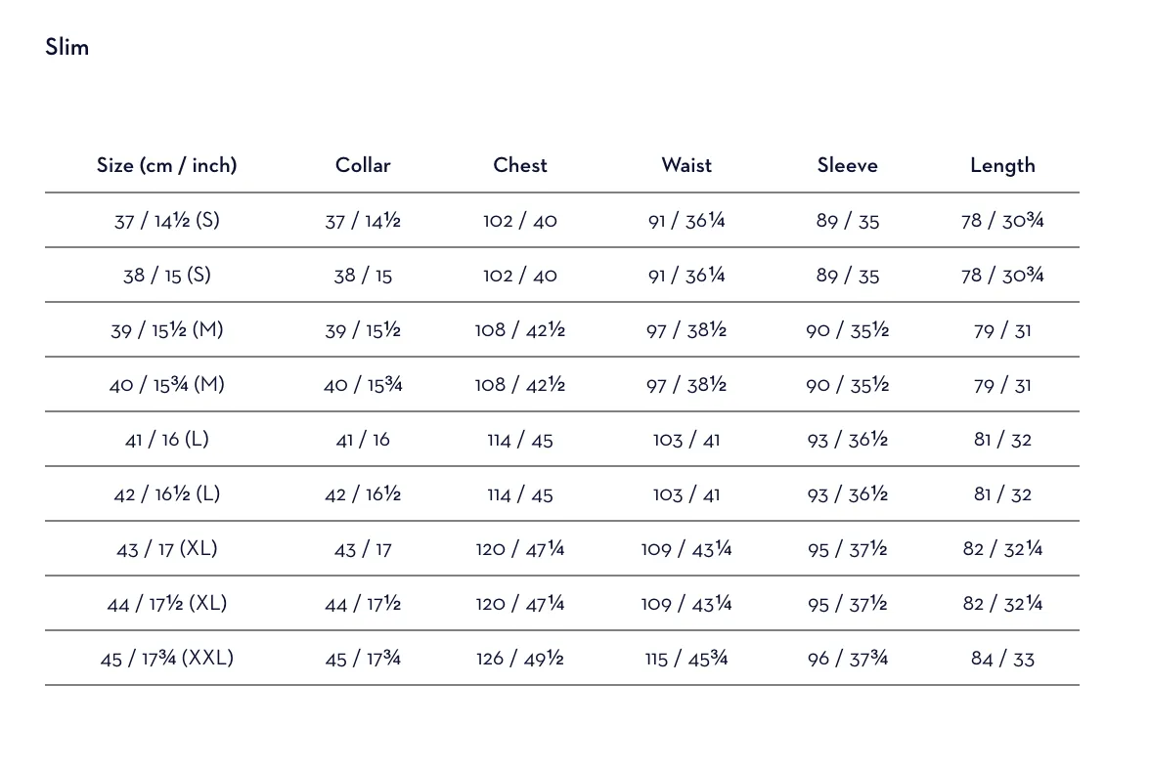Select the 38 / 15 (S) size row
This screenshot has width=1150, height=770.
coord(561,275)
